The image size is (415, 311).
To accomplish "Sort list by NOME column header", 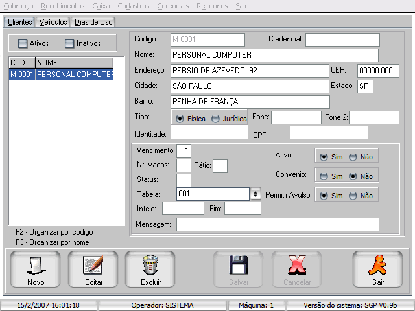I will [x=73, y=63].
